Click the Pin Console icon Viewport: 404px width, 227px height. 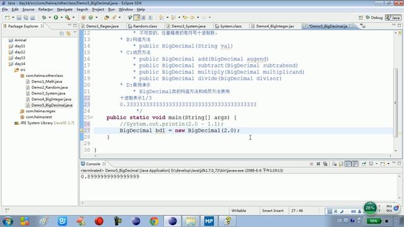tap(364, 164)
